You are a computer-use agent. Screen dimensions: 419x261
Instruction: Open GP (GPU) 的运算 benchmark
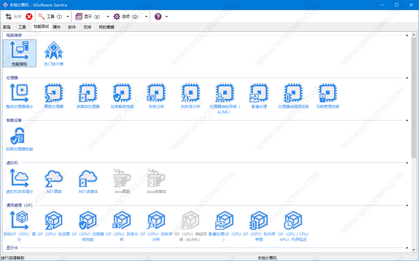click(54, 224)
